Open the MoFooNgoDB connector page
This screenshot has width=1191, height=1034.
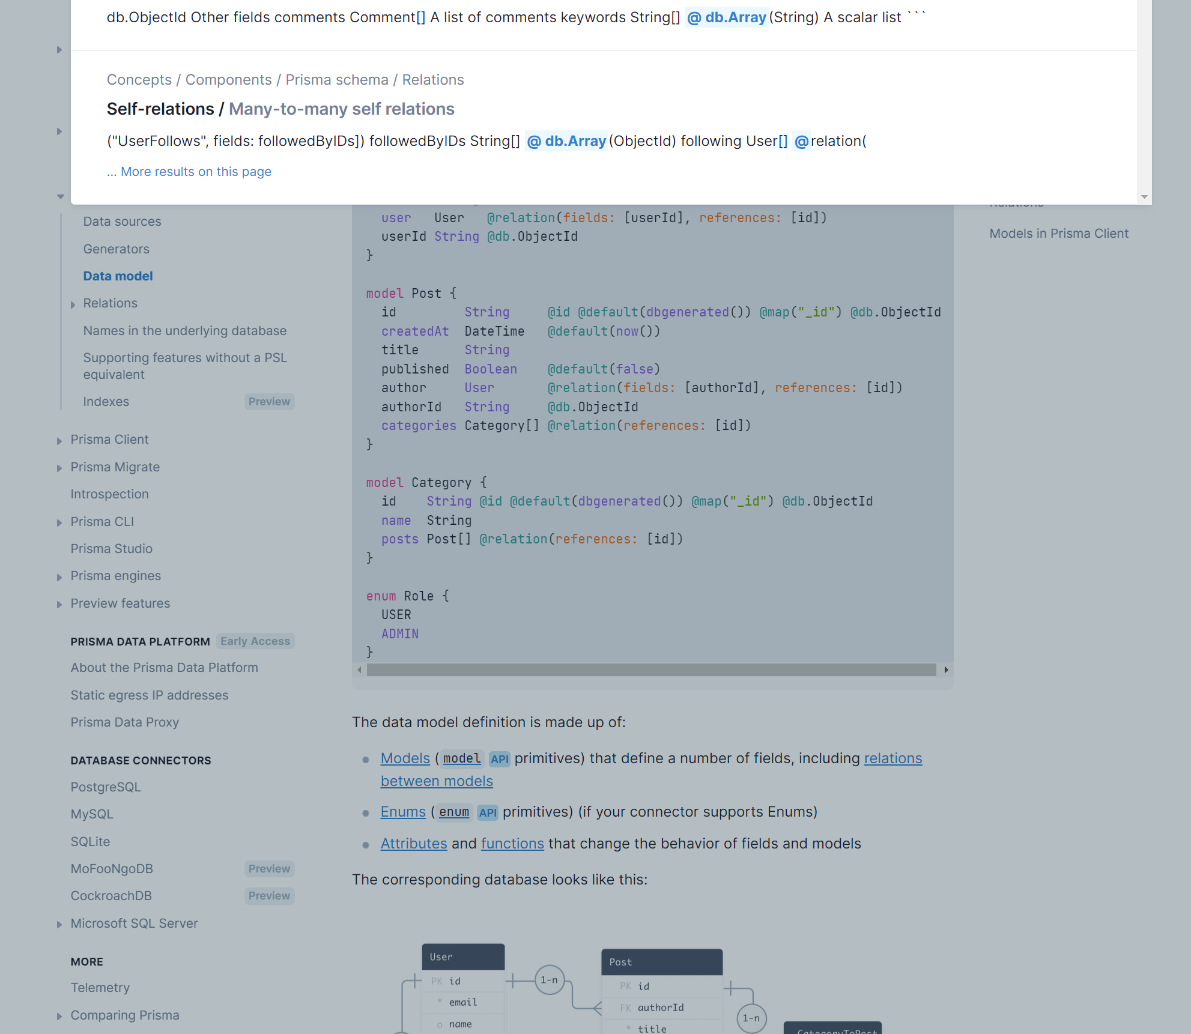point(112,868)
